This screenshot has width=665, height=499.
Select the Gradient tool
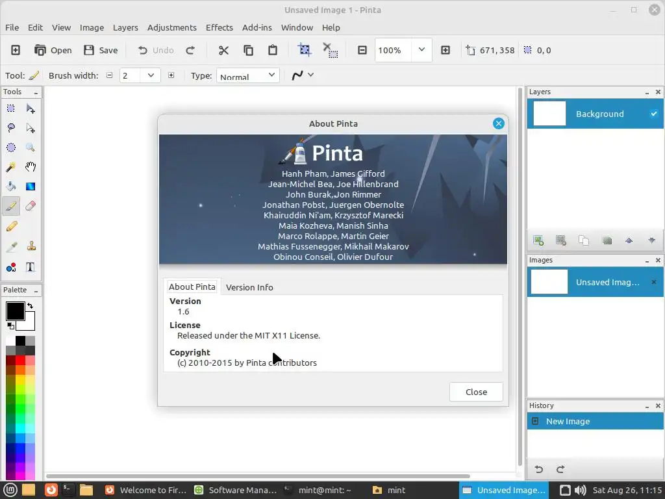pyautogui.click(x=31, y=186)
